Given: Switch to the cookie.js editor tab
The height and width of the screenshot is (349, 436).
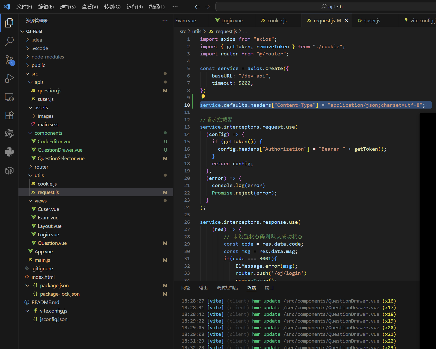Looking at the screenshot, I should click(x=278, y=21).
